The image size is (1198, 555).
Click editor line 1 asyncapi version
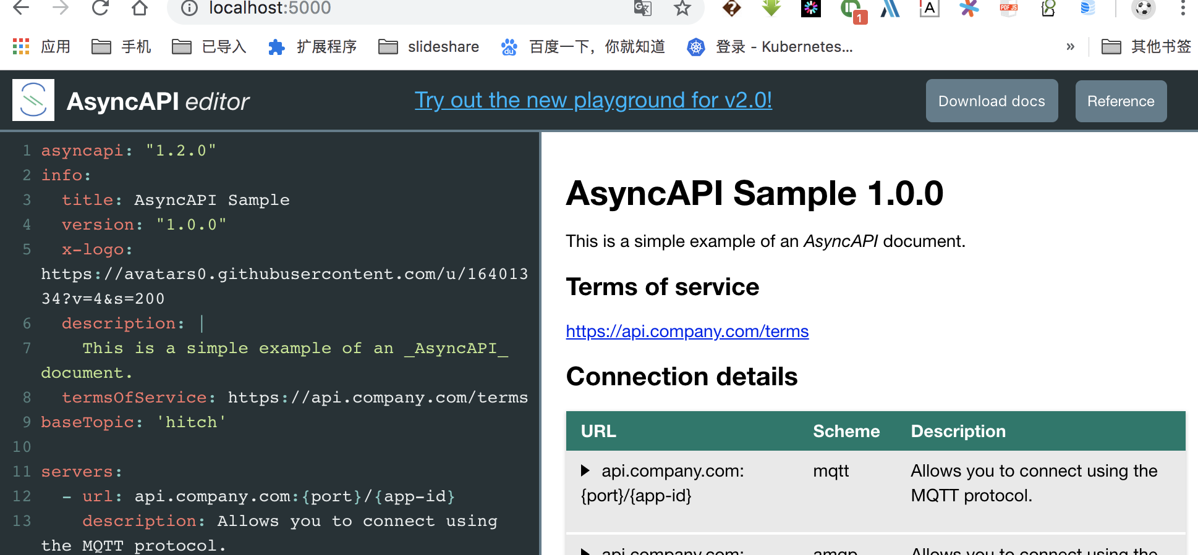point(129,151)
